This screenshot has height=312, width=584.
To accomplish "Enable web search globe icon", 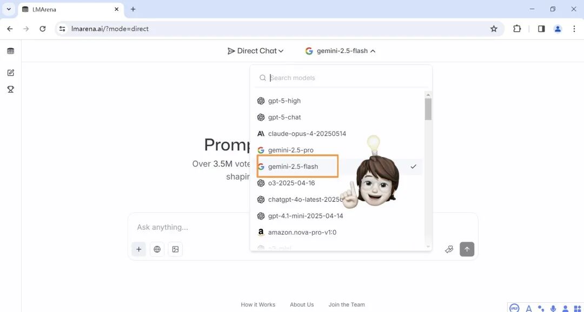I will (157, 249).
